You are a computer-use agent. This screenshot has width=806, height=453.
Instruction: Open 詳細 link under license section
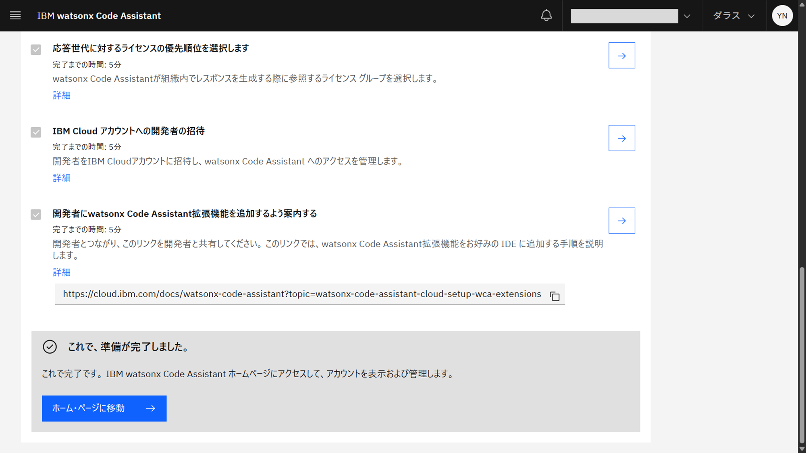click(x=62, y=95)
